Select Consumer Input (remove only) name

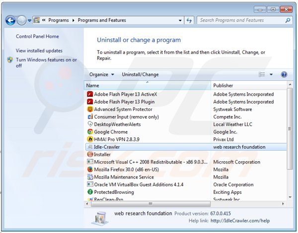[126, 117]
